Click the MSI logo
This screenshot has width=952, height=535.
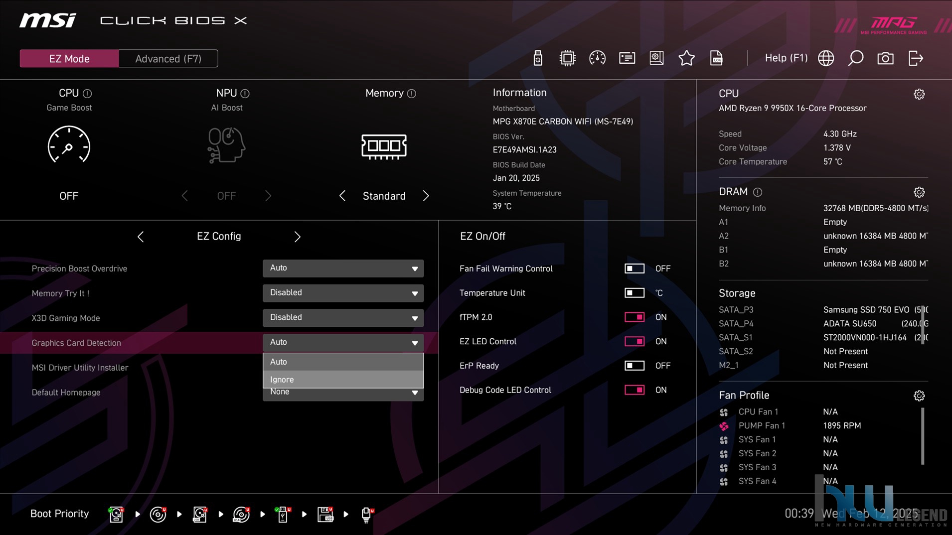coord(48,20)
